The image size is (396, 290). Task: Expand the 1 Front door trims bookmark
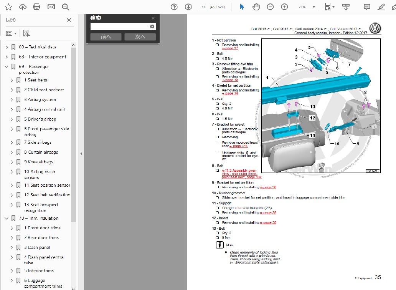pos(12,228)
